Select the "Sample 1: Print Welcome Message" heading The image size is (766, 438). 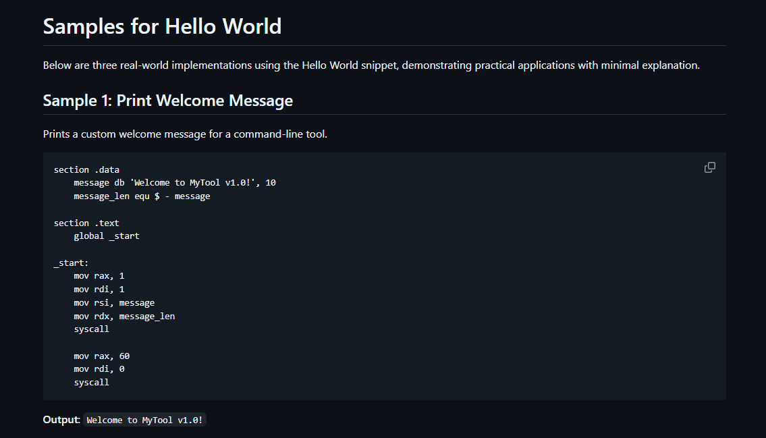pyautogui.click(x=168, y=101)
